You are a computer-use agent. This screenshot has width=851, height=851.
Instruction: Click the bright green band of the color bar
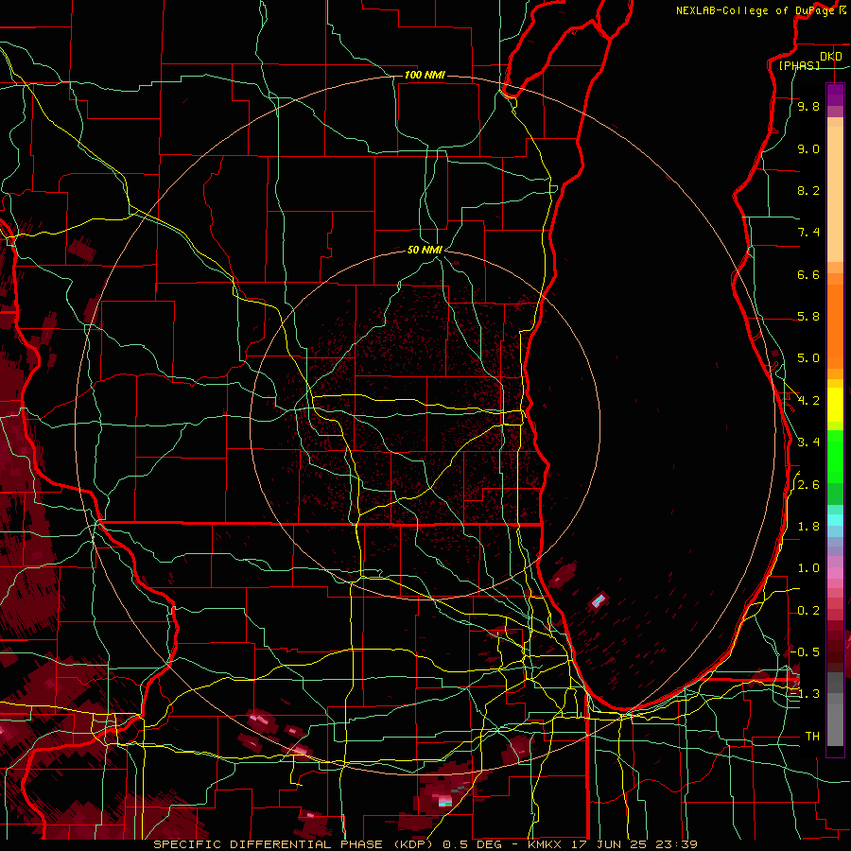click(835, 457)
